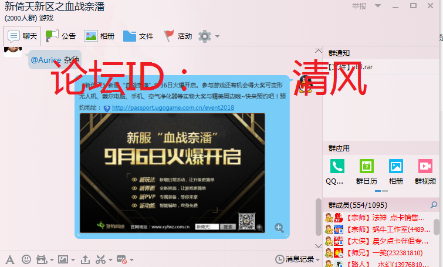Expand the send picture dropdown arrow

click(x=73, y=259)
